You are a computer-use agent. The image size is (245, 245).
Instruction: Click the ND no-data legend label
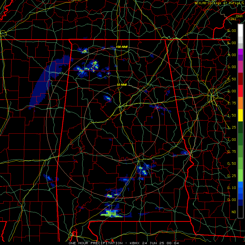click(x=234, y=212)
